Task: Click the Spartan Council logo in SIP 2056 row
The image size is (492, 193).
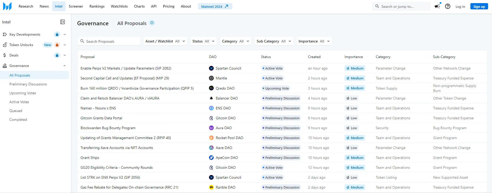Action: coord(211,177)
